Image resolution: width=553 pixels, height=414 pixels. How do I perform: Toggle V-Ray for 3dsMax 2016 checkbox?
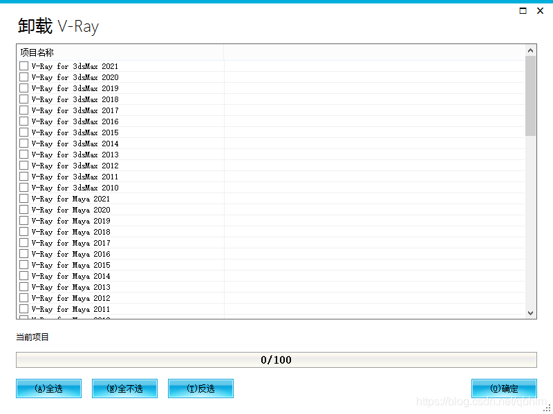pos(24,121)
